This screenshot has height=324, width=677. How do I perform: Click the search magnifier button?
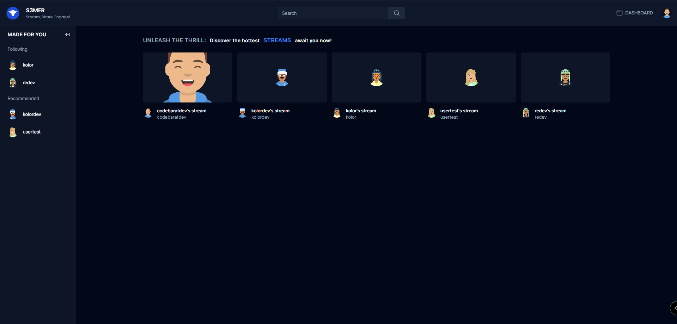(x=396, y=13)
